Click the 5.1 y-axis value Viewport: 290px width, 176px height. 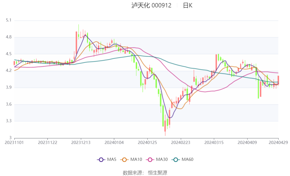pyautogui.click(x=8, y=20)
